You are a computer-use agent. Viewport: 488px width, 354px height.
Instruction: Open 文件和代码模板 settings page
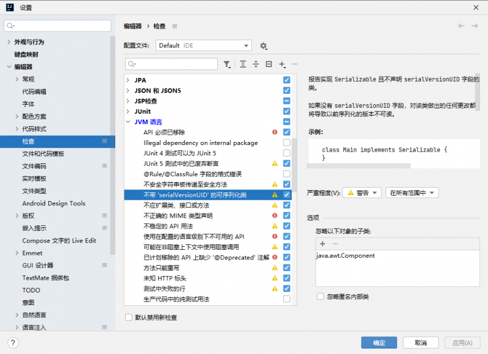click(x=43, y=154)
